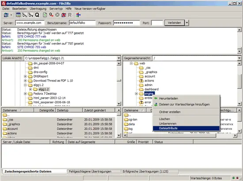Click the disconnect from server icon
243x181 pixels.
click(64, 15)
